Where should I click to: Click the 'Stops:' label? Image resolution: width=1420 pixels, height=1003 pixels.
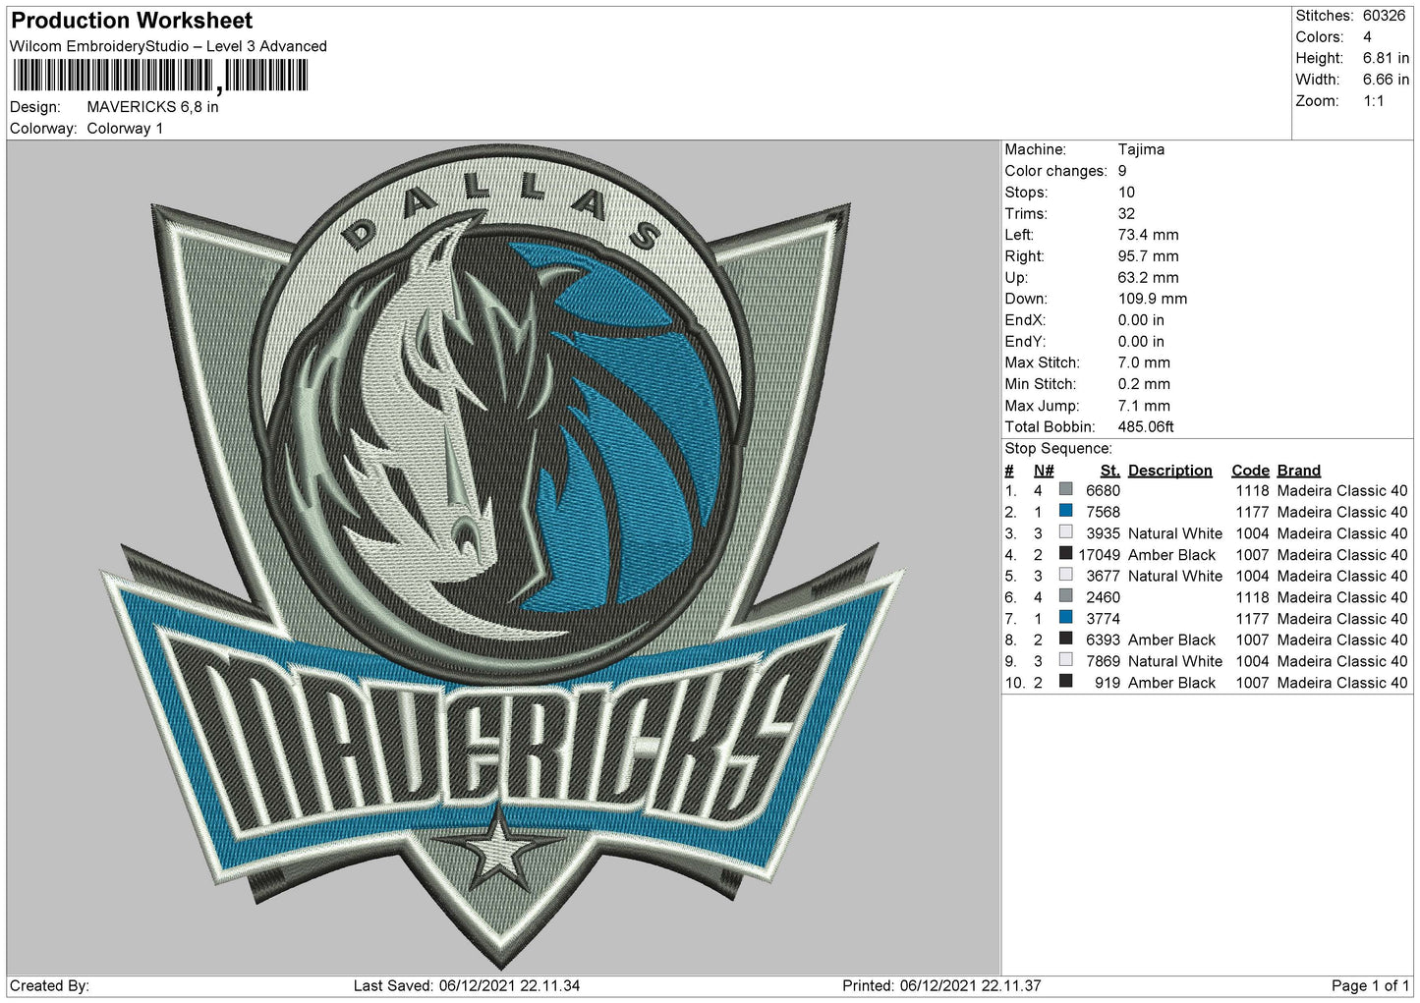point(1026,193)
